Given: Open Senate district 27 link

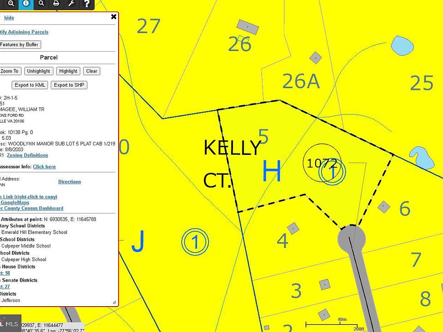Looking at the screenshot, I should (x=5, y=286).
